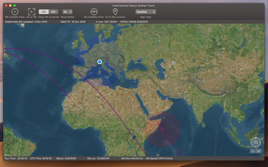Click the window title 'International Space Station Track'
This screenshot has height=167, width=268.
(133, 6)
